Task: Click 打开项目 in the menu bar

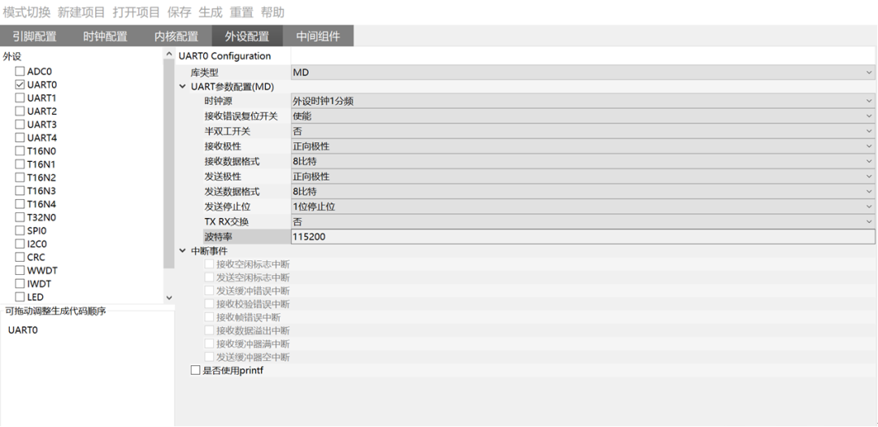Action: [136, 11]
